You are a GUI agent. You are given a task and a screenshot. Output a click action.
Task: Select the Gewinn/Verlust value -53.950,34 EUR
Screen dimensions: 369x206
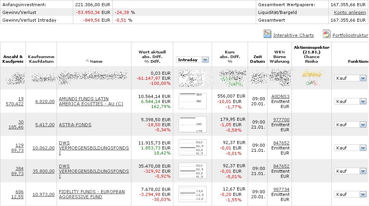(x=93, y=12)
